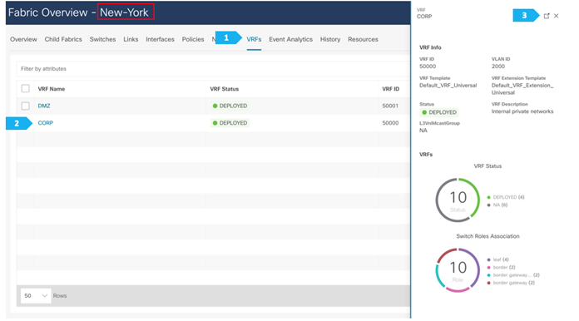Open the CORP VRF link
Viewport: 579px width, 321px height.
(46, 123)
